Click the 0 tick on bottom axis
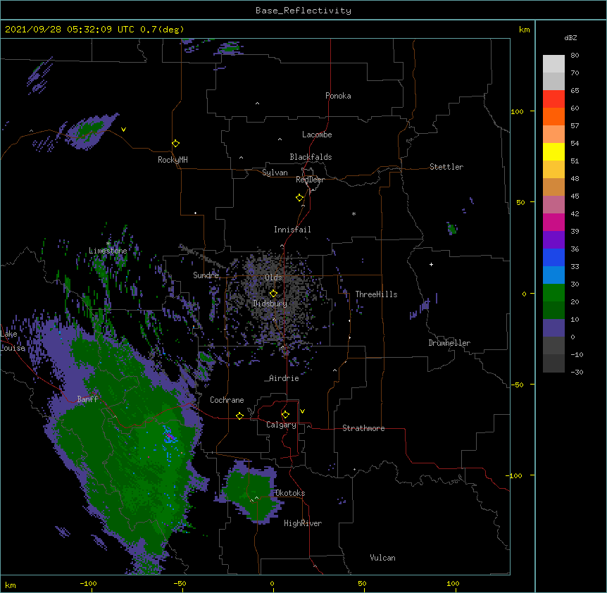 (x=272, y=584)
